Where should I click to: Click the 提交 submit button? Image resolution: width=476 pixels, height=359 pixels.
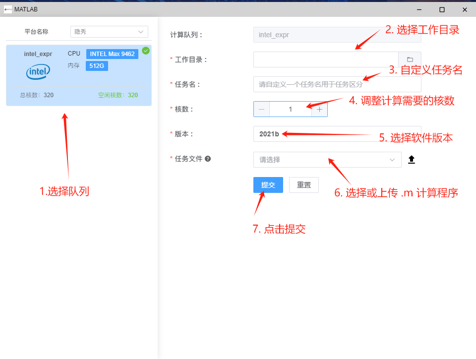pyautogui.click(x=268, y=184)
